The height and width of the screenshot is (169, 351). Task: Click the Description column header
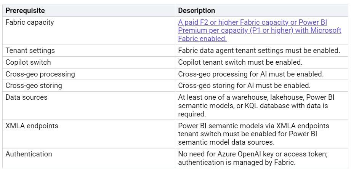(196, 11)
